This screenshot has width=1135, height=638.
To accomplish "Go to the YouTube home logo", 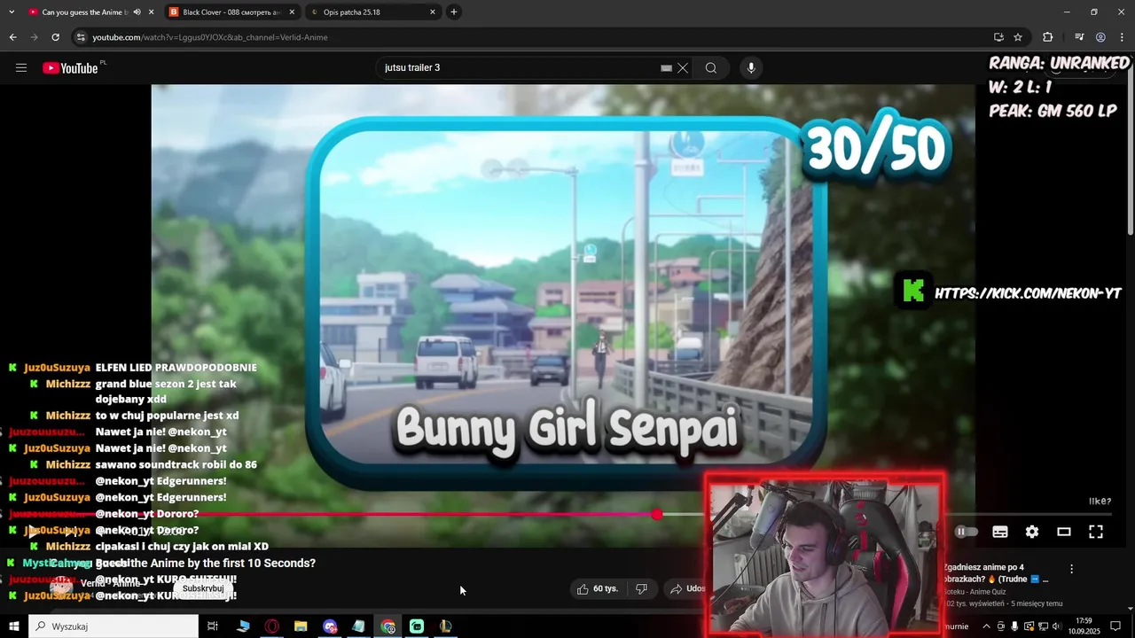I will click(x=70, y=68).
